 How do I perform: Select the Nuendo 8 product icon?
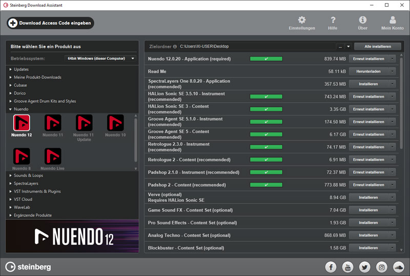22,156
